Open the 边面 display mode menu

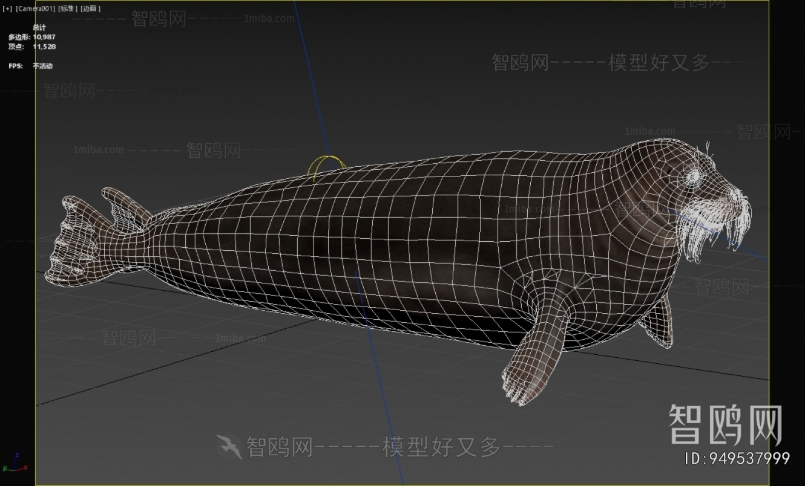click(91, 8)
